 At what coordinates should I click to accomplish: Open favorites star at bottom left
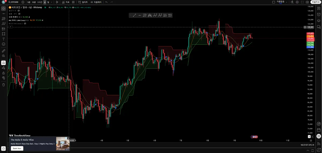[x=3, y=148]
